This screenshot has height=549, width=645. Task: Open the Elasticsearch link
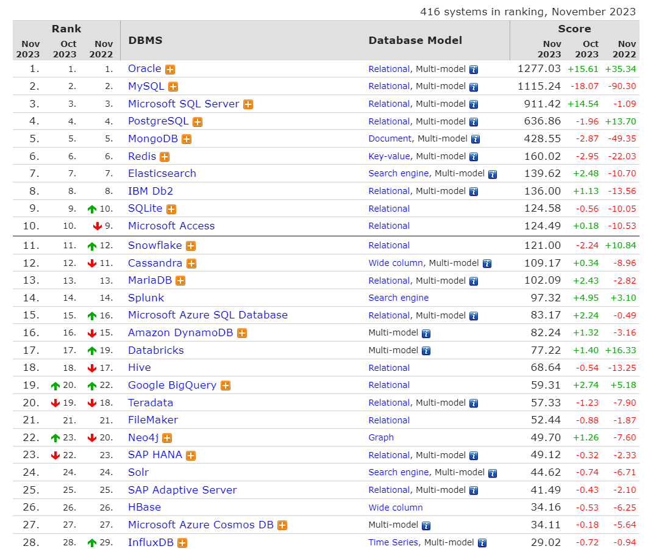(x=162, y=174)
